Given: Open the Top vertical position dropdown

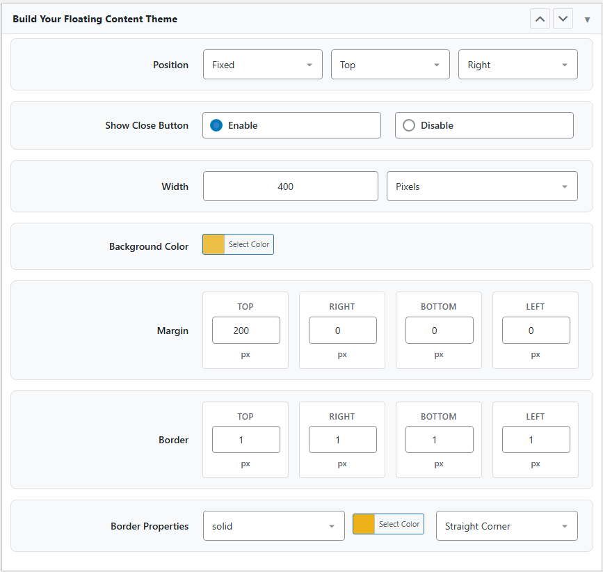Looking at the screenshot, I should [x=390, y=64].
